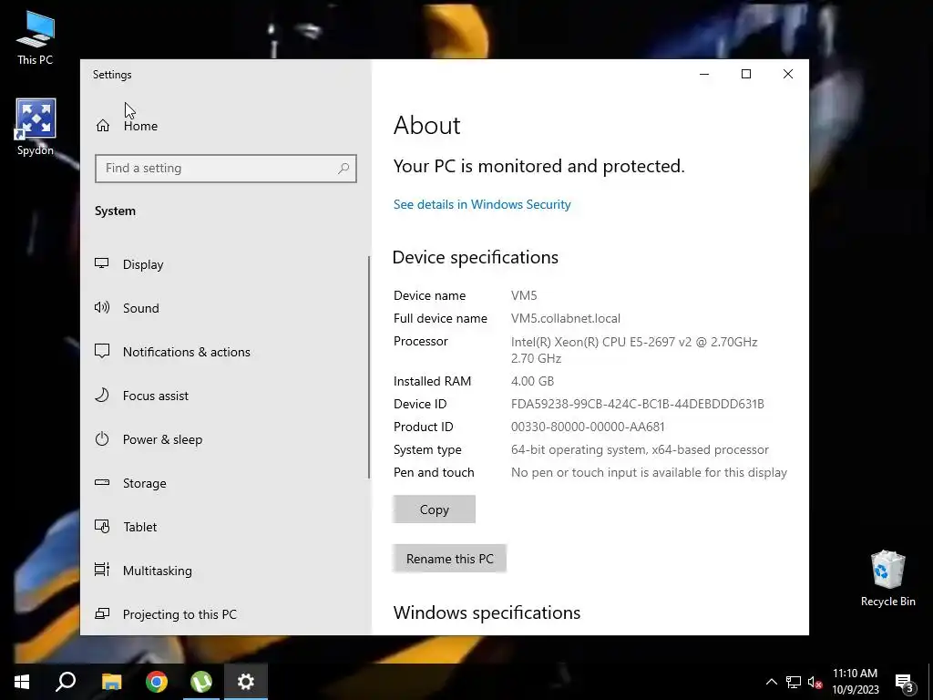Open See details in Windows Security
The width and height of the screenshot is (933, 700).
pos(482,204)
